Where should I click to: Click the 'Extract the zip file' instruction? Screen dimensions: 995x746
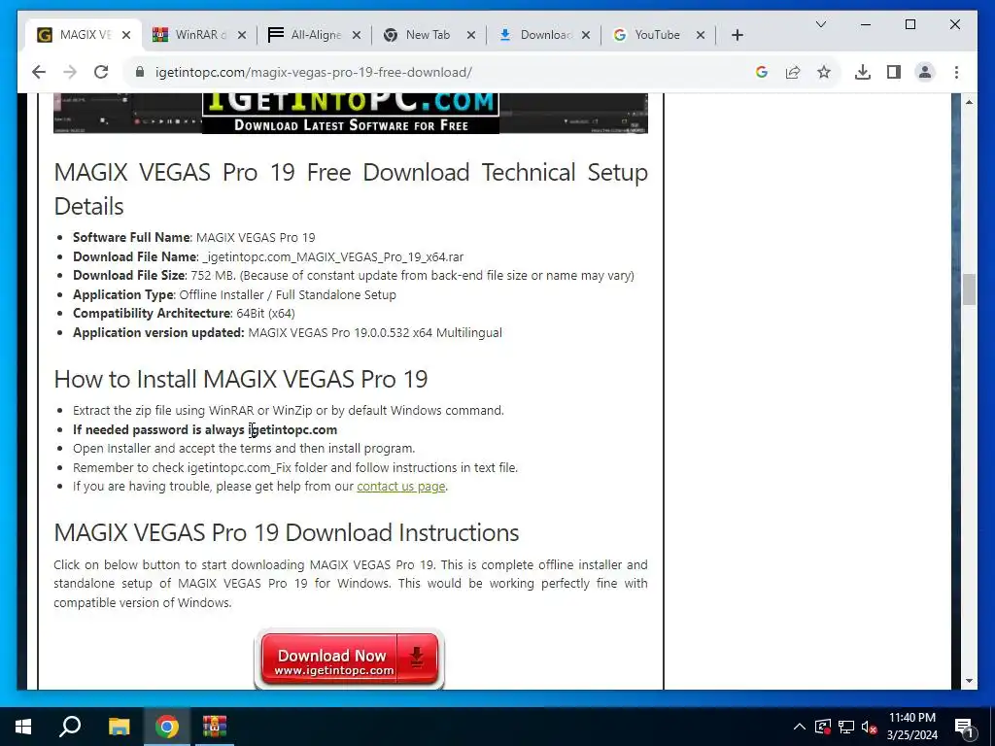tap(289, 411)
